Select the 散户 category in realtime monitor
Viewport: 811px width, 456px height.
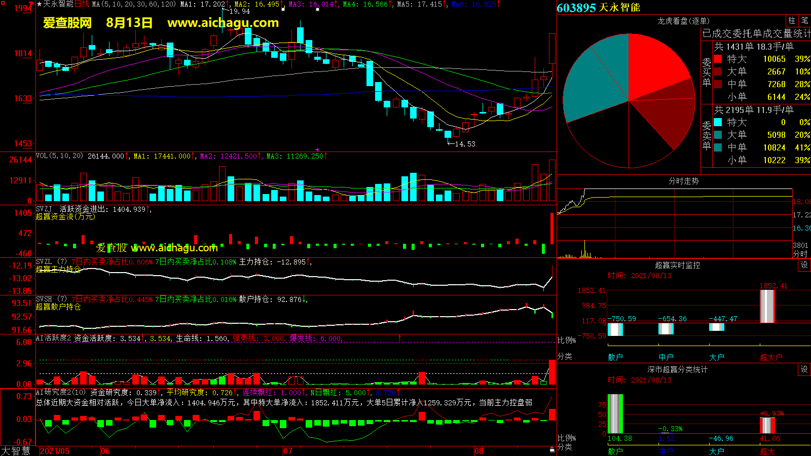[x=615, y=357]
